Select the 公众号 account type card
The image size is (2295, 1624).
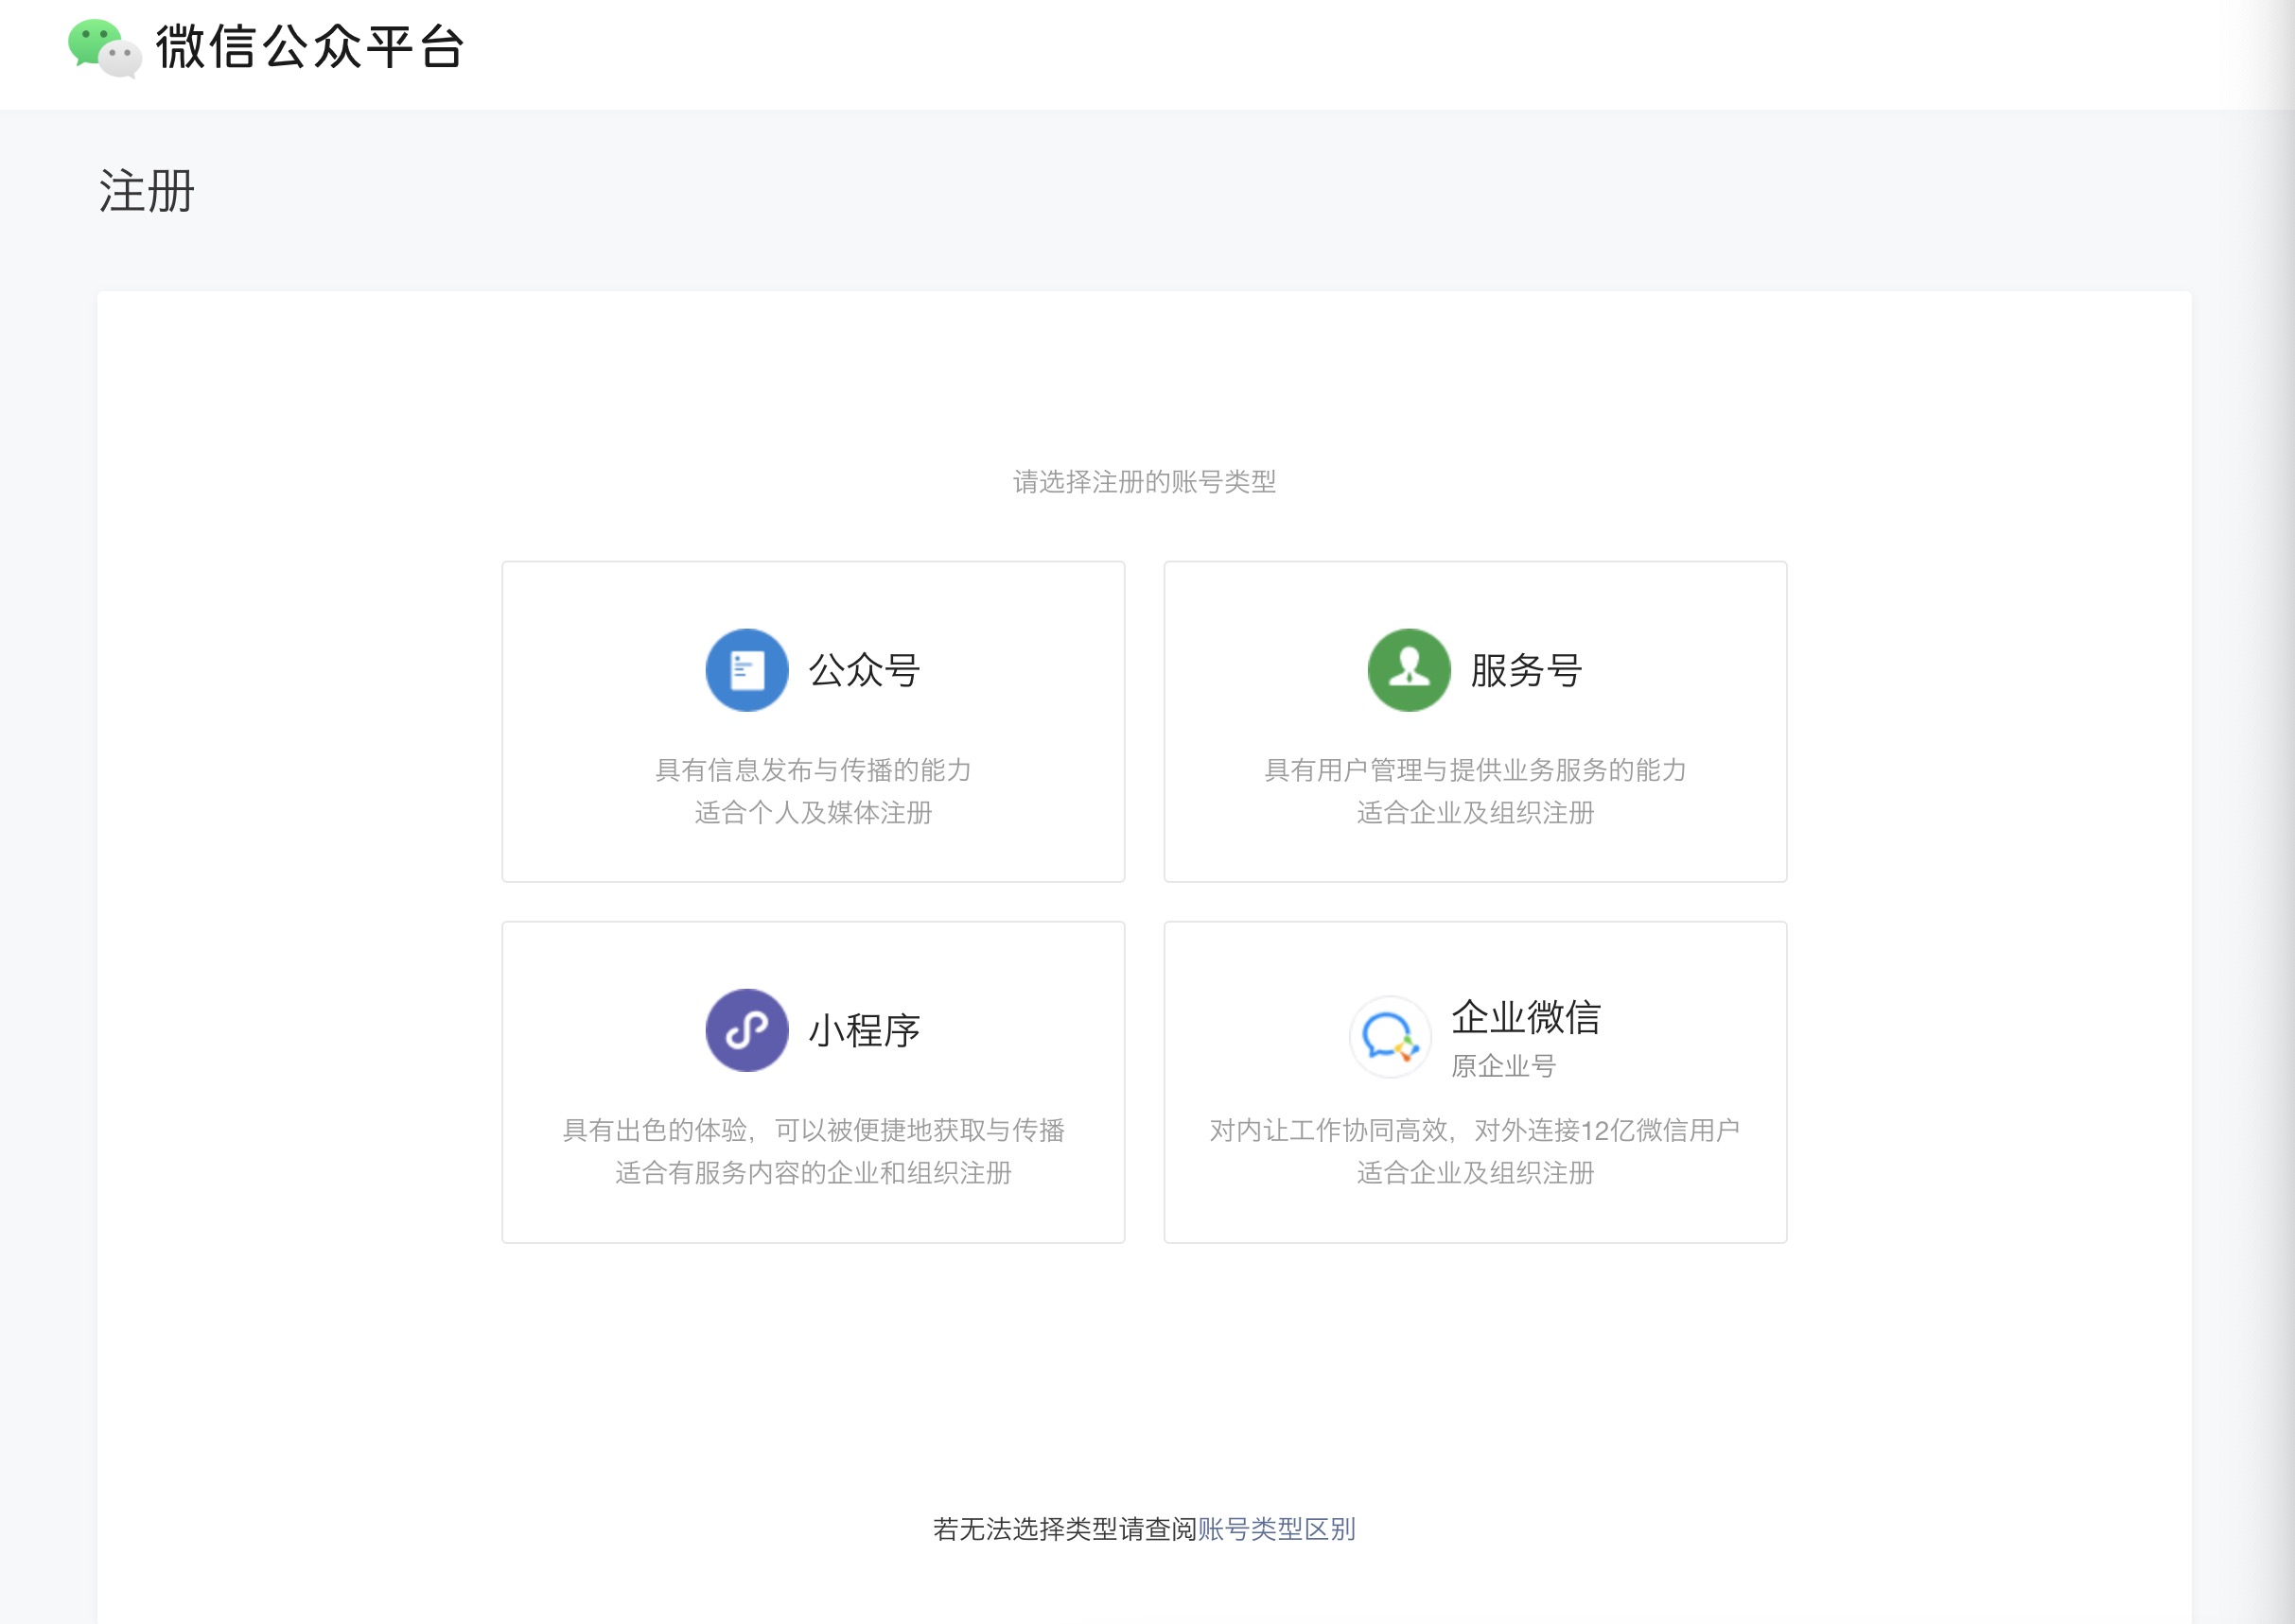813,722
